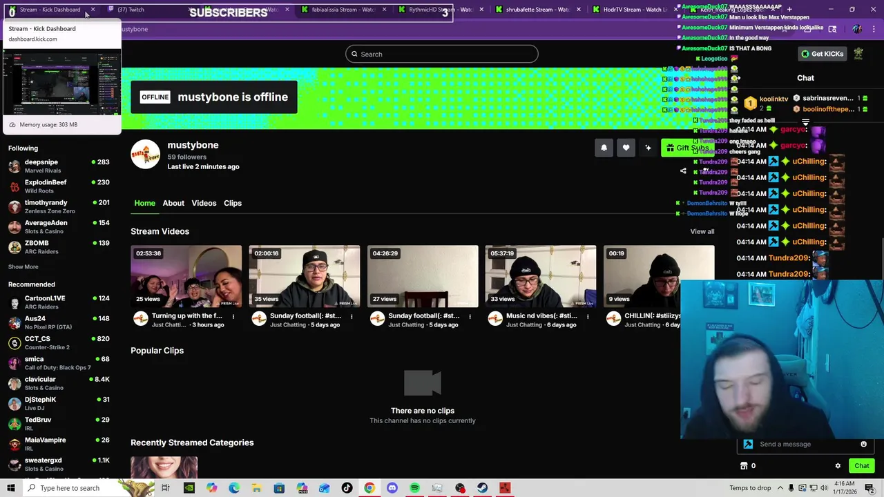This screenshot has height=497, width=884.
Task: Click the heart follow icon
Action: pos(626,148)
